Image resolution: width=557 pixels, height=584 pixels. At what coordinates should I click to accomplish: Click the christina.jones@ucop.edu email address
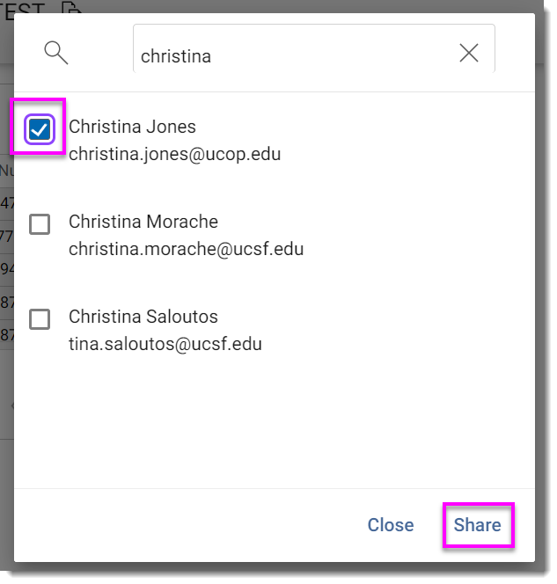[174, 154]
